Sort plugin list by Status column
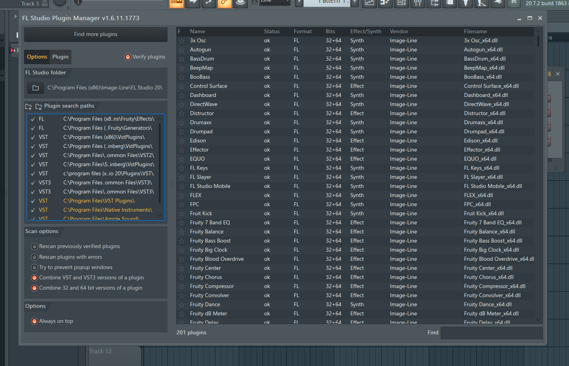 point(272,32)
